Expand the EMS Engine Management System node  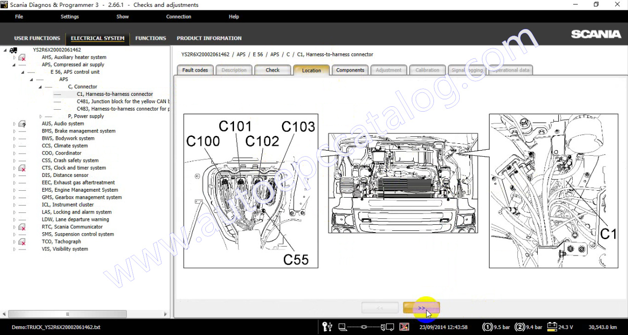pyautogui.click(x=14, y=190)
